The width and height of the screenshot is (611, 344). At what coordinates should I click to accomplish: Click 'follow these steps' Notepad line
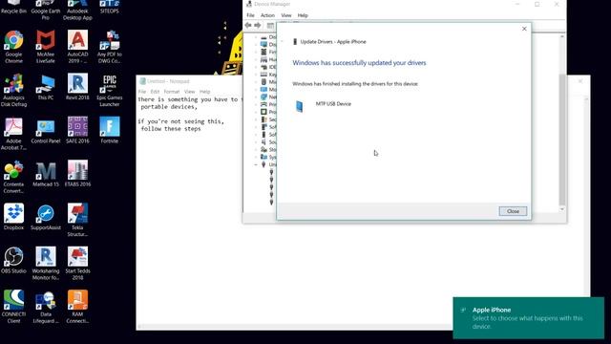pyautogui.click(x=171, y=129)
